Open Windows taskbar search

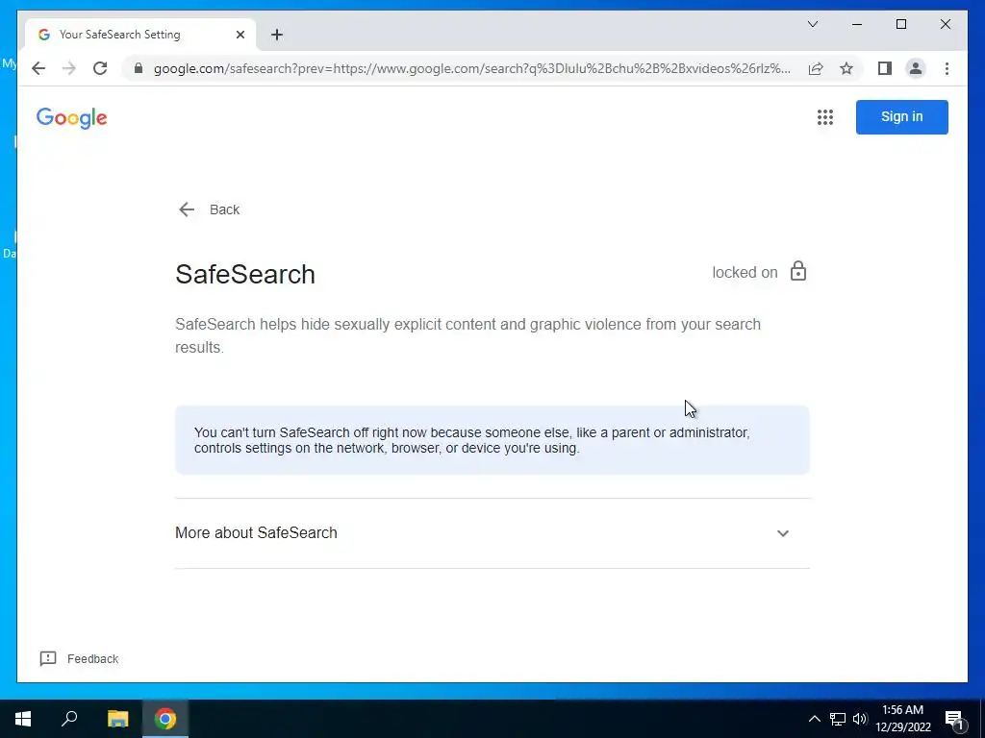(69, 719)
